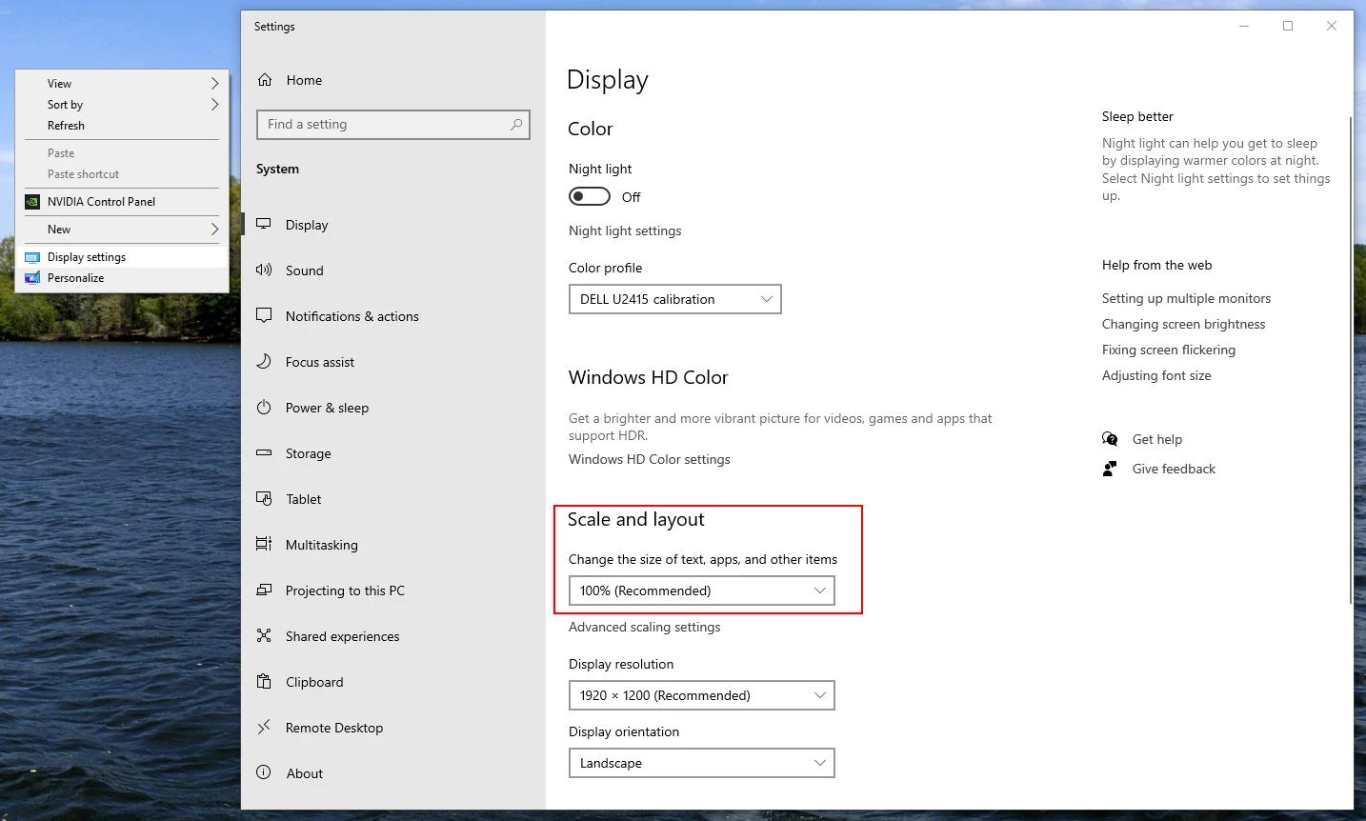Screen dimensions: 1366x821
Task: Click the Remote Desktop icon
Action: coord(264,727)
